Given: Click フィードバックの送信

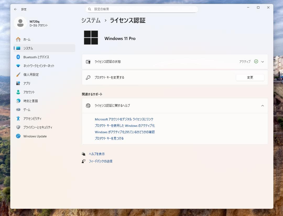Looking at the screenshot, I should click(101, 161).
